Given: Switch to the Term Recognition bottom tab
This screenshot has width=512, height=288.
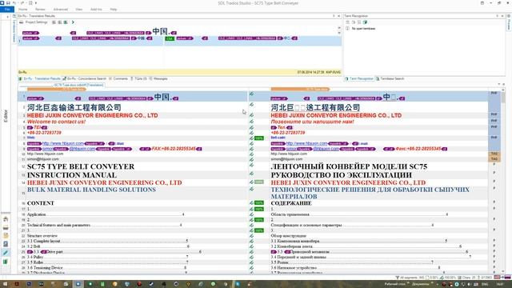Looking at the screenshot, I should coord(359,78).
